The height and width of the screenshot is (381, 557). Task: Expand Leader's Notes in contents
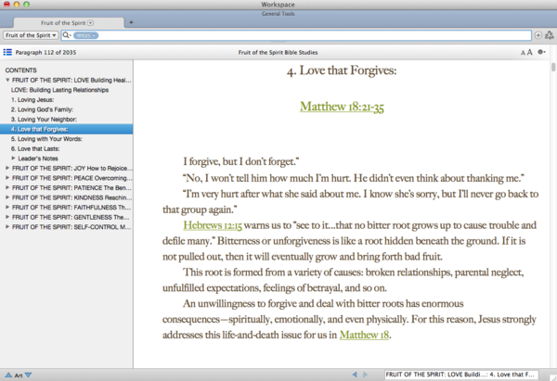point(14,159)
